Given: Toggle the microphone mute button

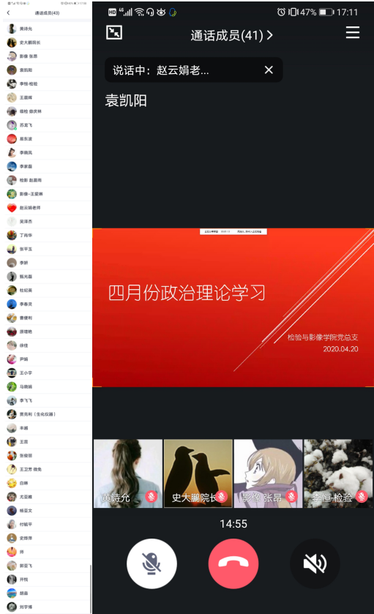Looking at the screenshot, I should (152, 564).
